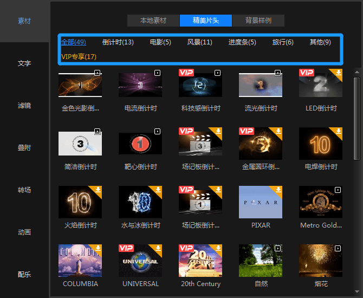Choose 20th Century intro thumbnail

(x=200, y=261)
